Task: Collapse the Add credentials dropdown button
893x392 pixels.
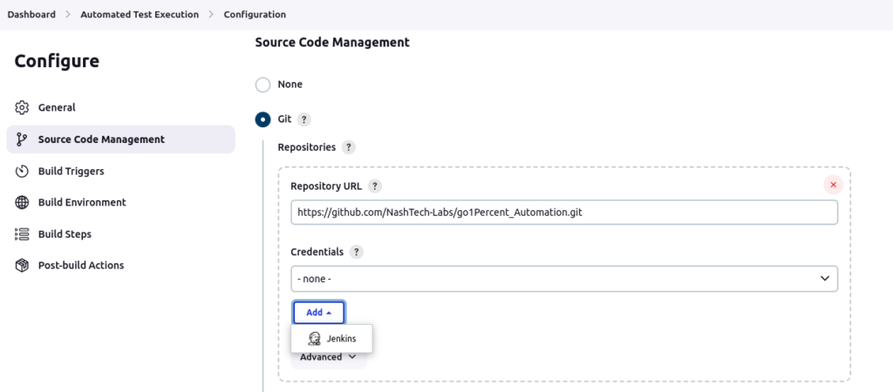Action: click(x=318, y=313)
